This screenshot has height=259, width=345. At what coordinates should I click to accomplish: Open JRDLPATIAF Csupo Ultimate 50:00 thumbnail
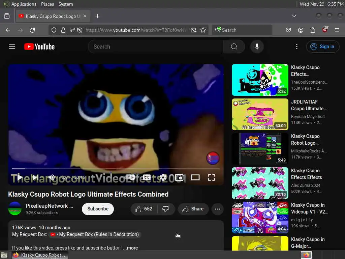[x=260, y=114]
